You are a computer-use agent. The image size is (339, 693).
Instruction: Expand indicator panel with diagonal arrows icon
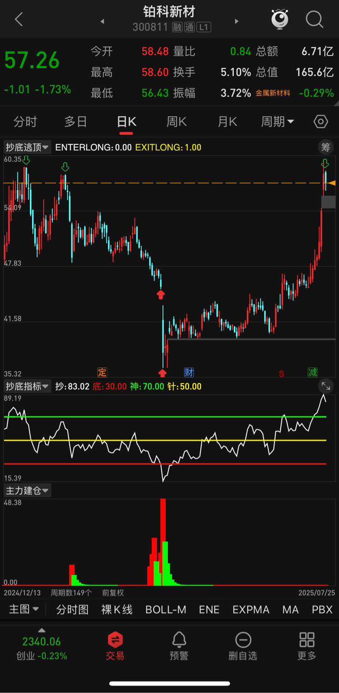326,386
